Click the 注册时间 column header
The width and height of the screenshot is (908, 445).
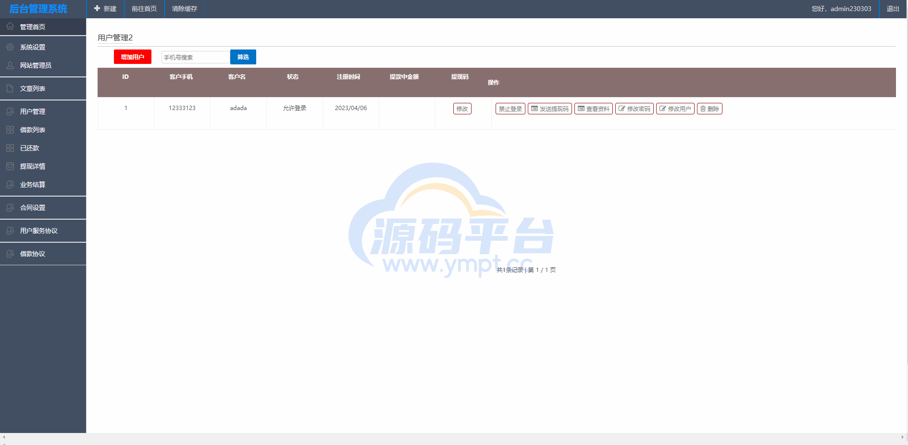click(x=348, y=77)
